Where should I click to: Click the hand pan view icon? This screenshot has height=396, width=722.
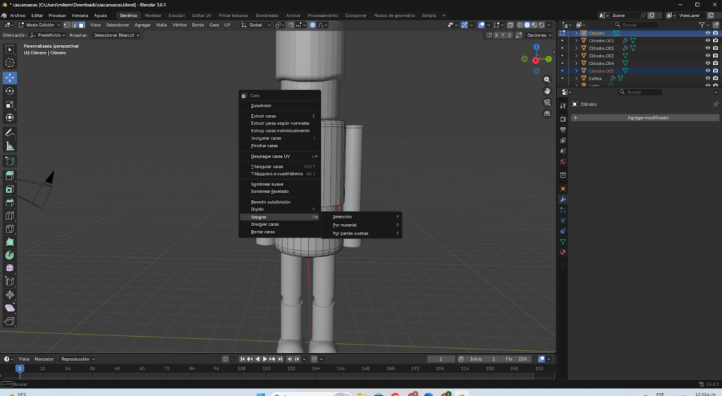click(x=547, y=91)
